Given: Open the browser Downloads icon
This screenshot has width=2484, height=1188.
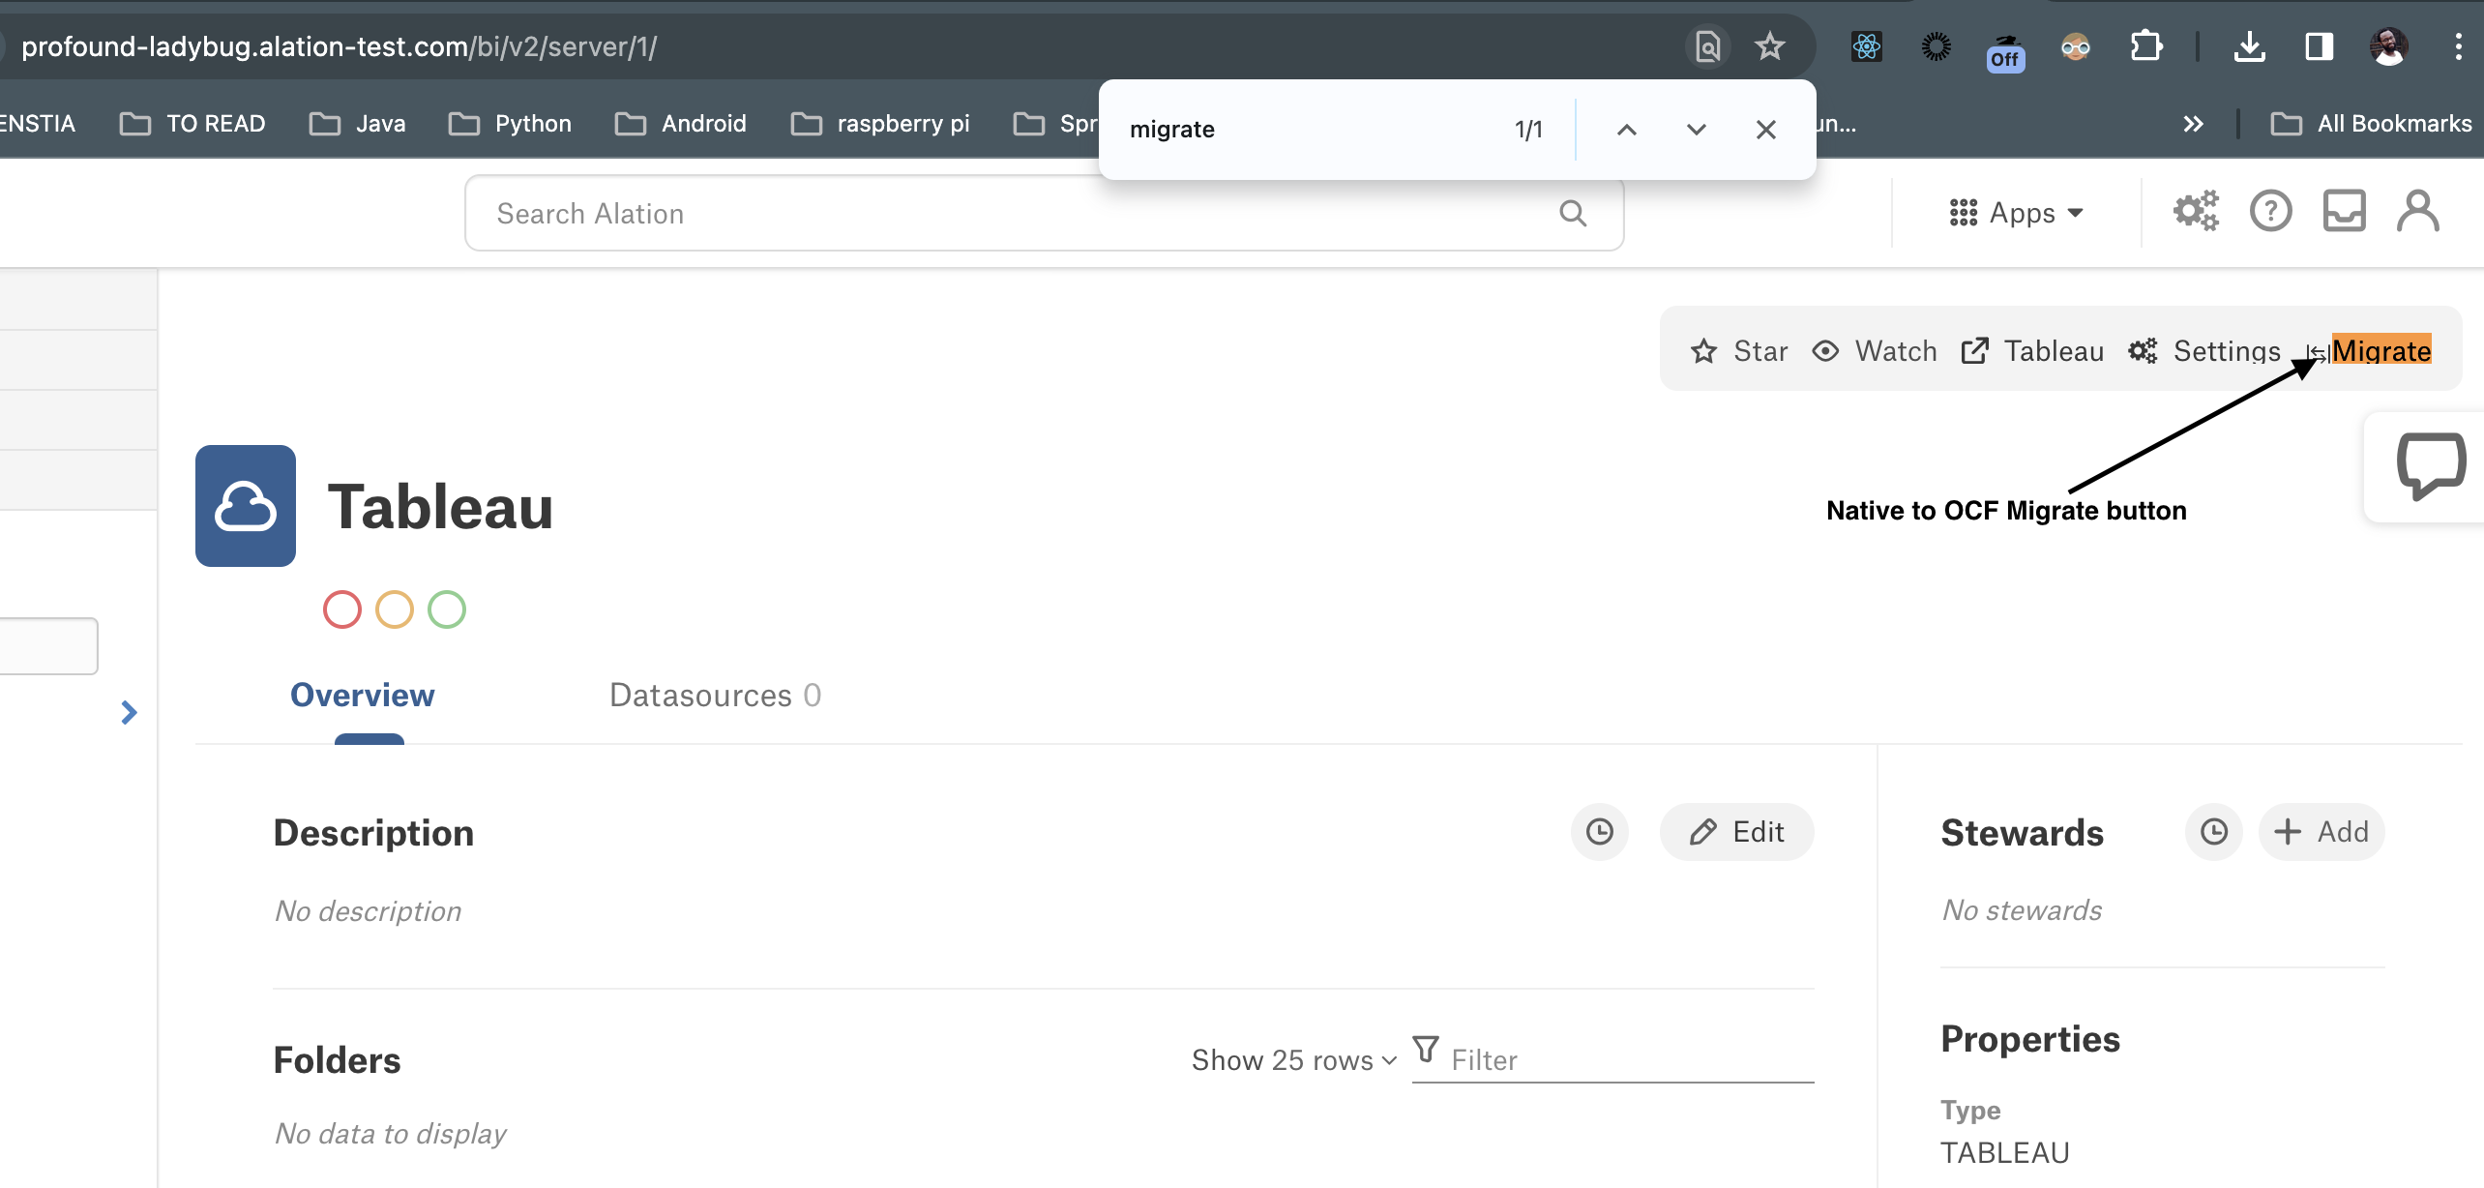Looking at the screenshot, I should tap(2250, 46).
